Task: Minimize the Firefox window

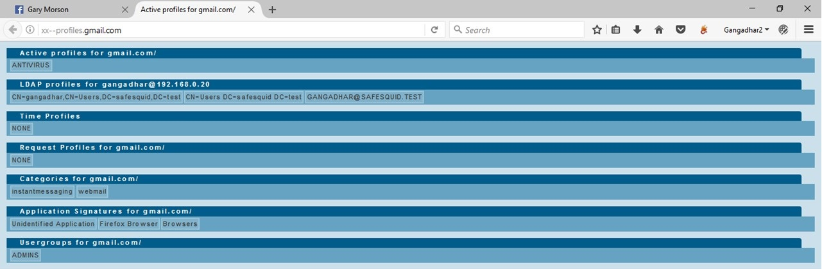Action: 752,8
